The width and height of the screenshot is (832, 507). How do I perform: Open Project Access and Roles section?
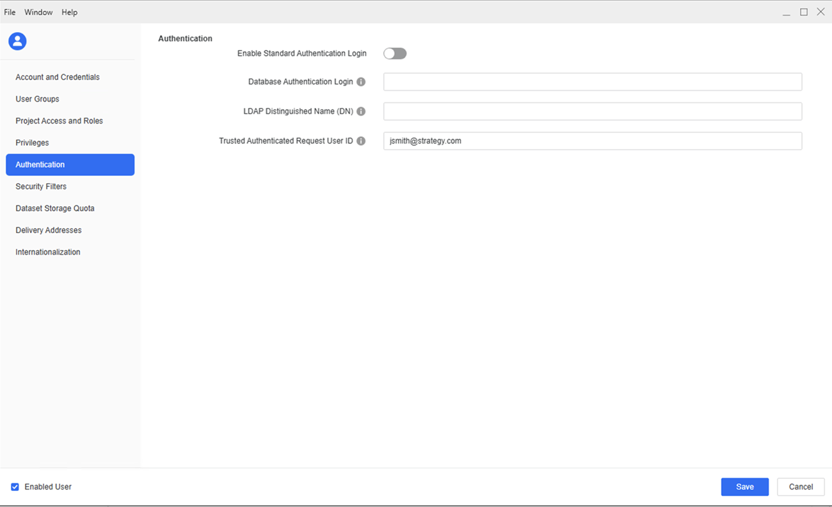pyautogui.click(x=59, y=121)
